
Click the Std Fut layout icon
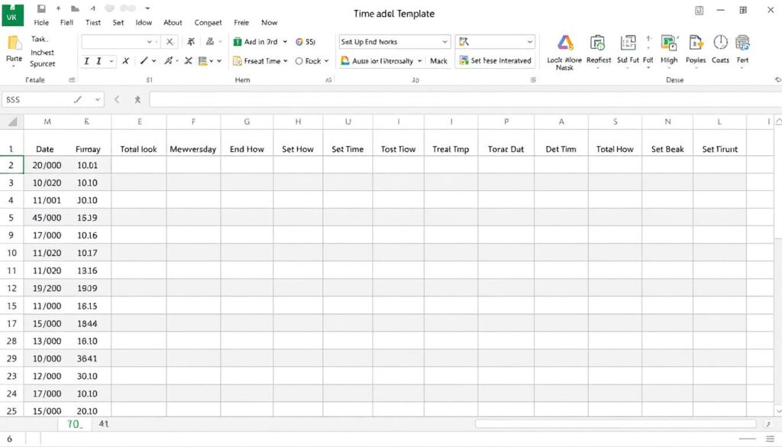pyautogui.click(x=628, y=42)
